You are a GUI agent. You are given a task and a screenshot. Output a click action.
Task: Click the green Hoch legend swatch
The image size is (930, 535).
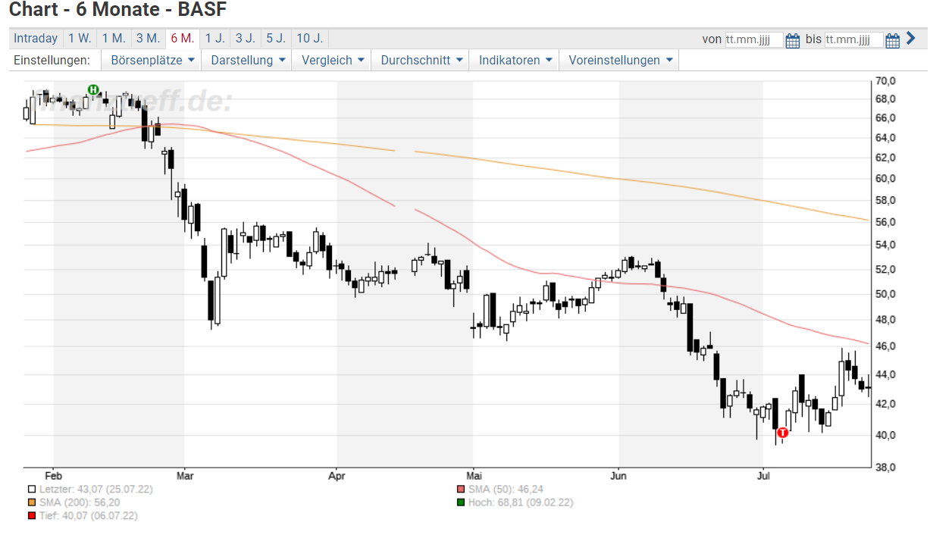[461, 502]
